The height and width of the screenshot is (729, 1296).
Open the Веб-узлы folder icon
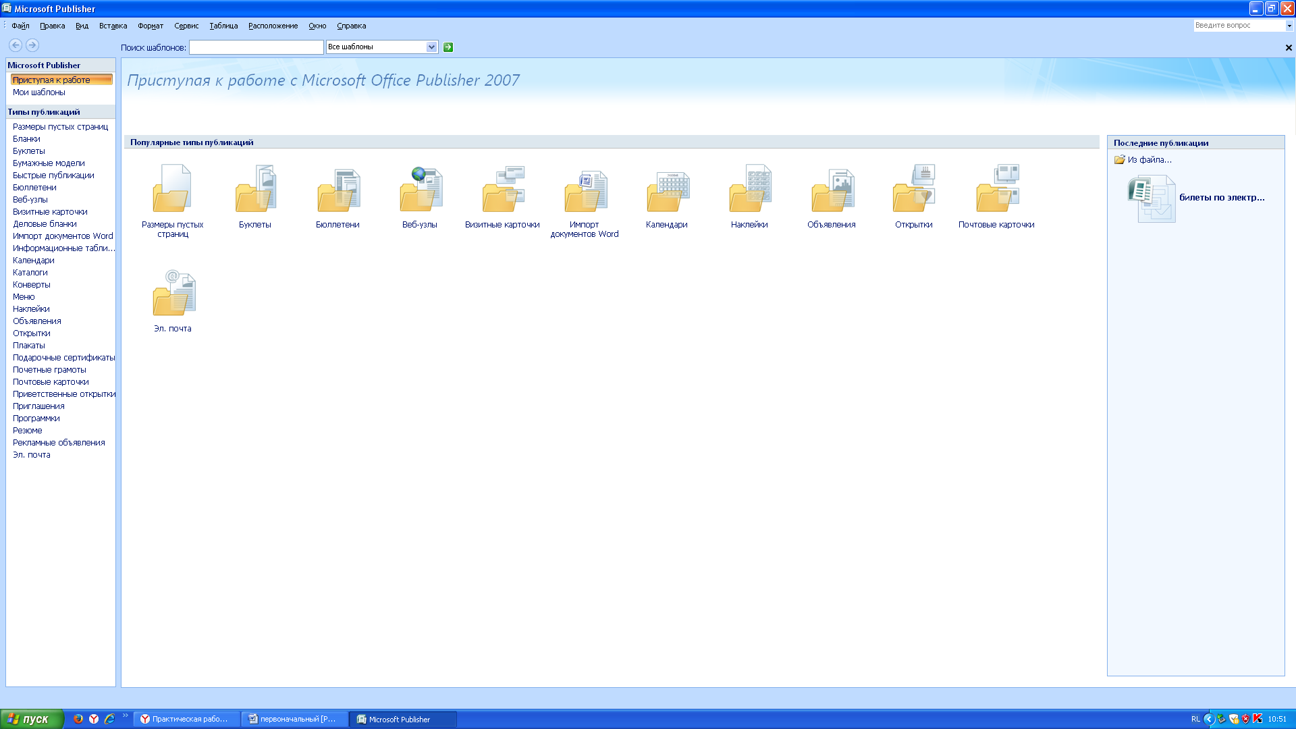[x=420, y=188]
